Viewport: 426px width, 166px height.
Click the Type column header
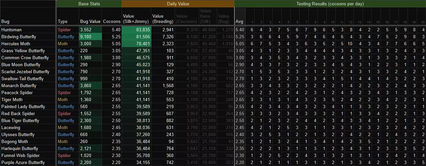[x=62, y=22]
